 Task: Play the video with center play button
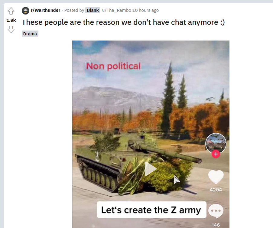pyautogui.click(x=151, y=169)
